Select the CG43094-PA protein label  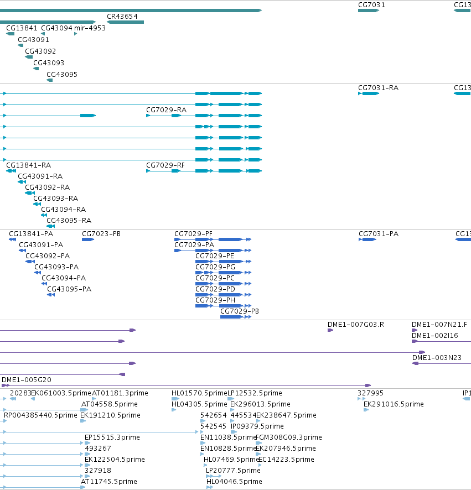tap(64, 278)
